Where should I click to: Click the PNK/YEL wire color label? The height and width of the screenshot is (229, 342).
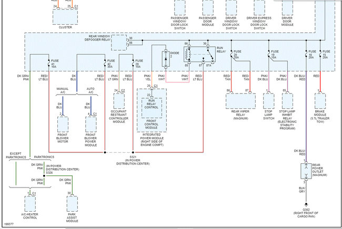pos(147,78)
